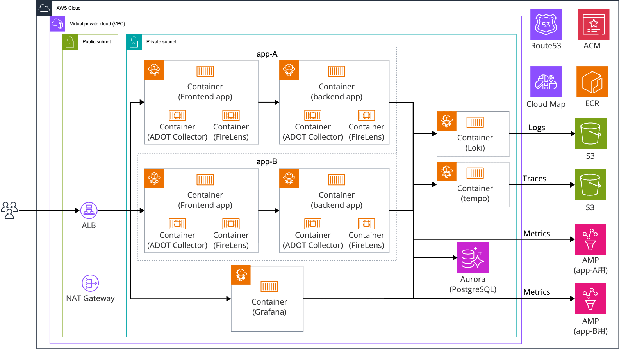The width and height of the screenshot is (619, 349).
Task: Click FireLens icon in app-B frontend
Action: 231,224
